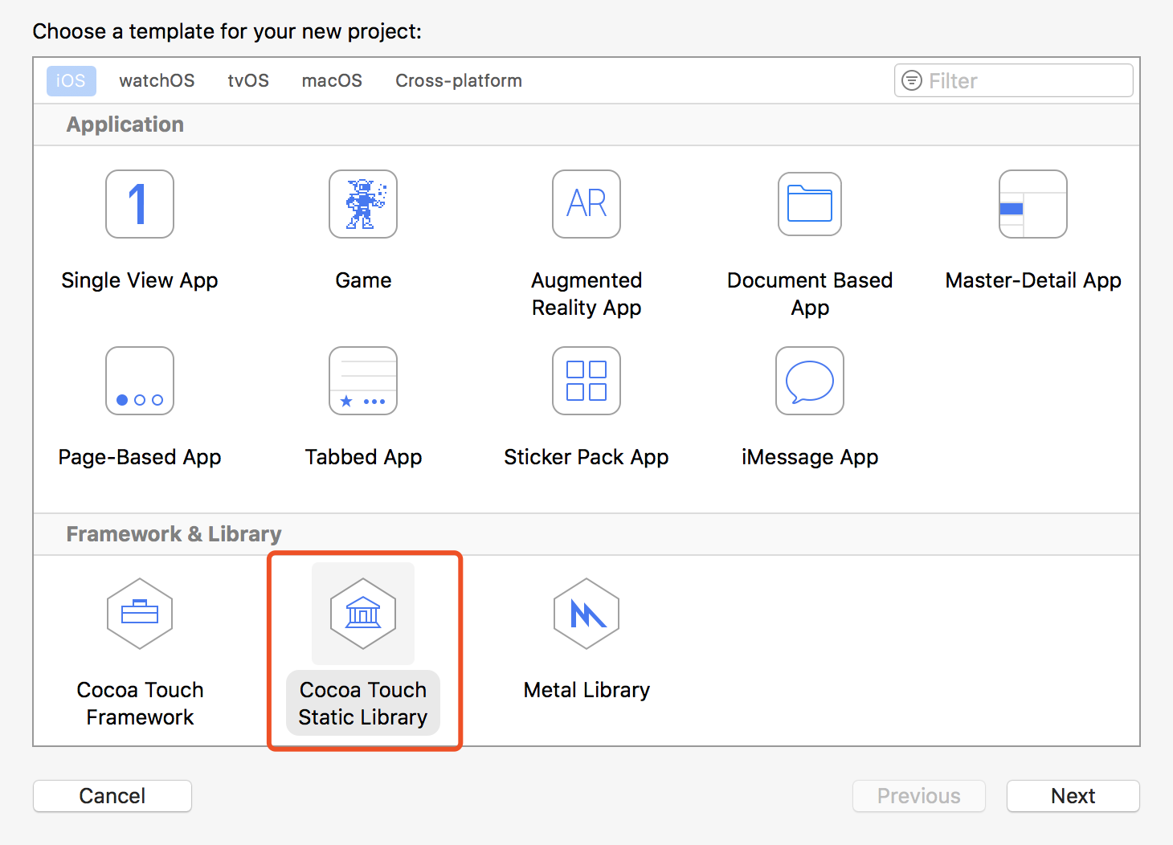Click the Cancel button
This screenshot has width=1173, height=845.
click(112, 796)
